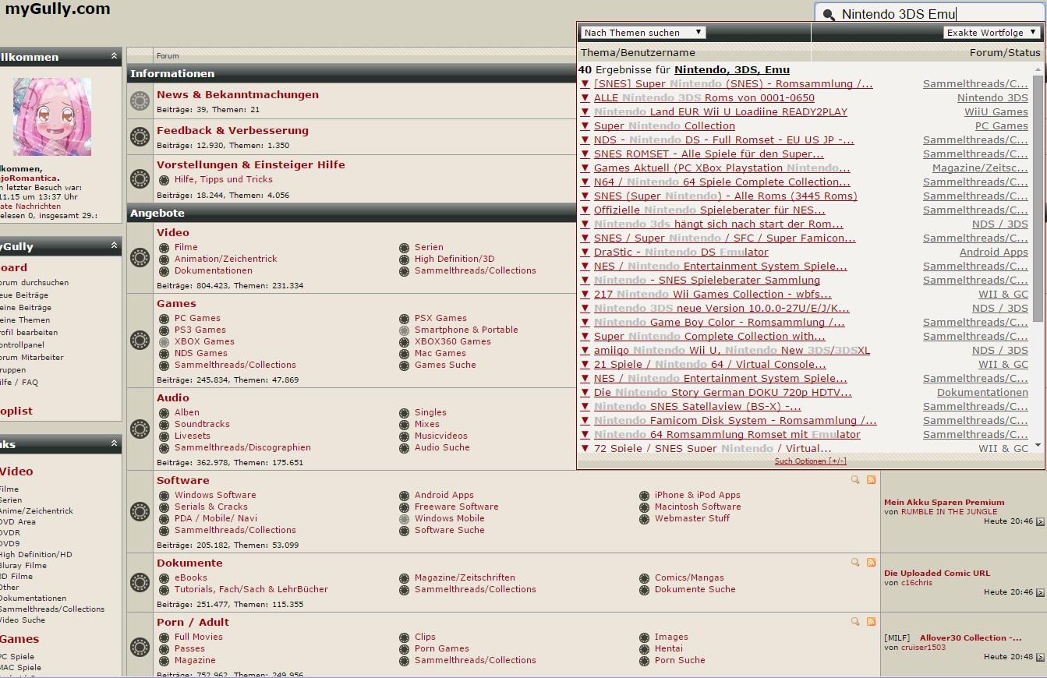Open the Exakte Wortfolge dropdown
Screen dimensions: 1047x678
pos(992,33)
